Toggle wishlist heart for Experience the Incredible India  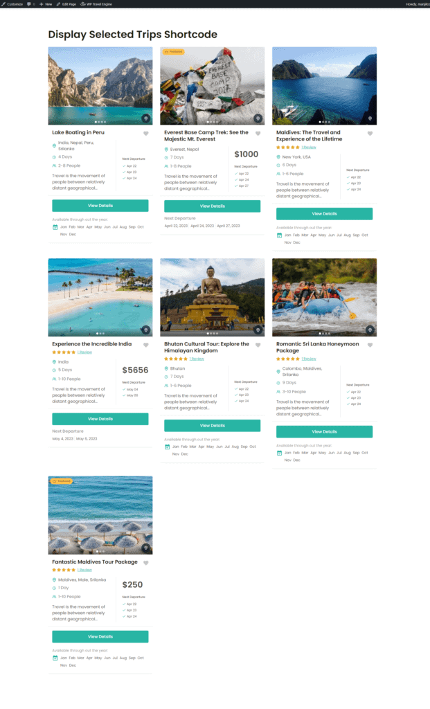[145, 345]
